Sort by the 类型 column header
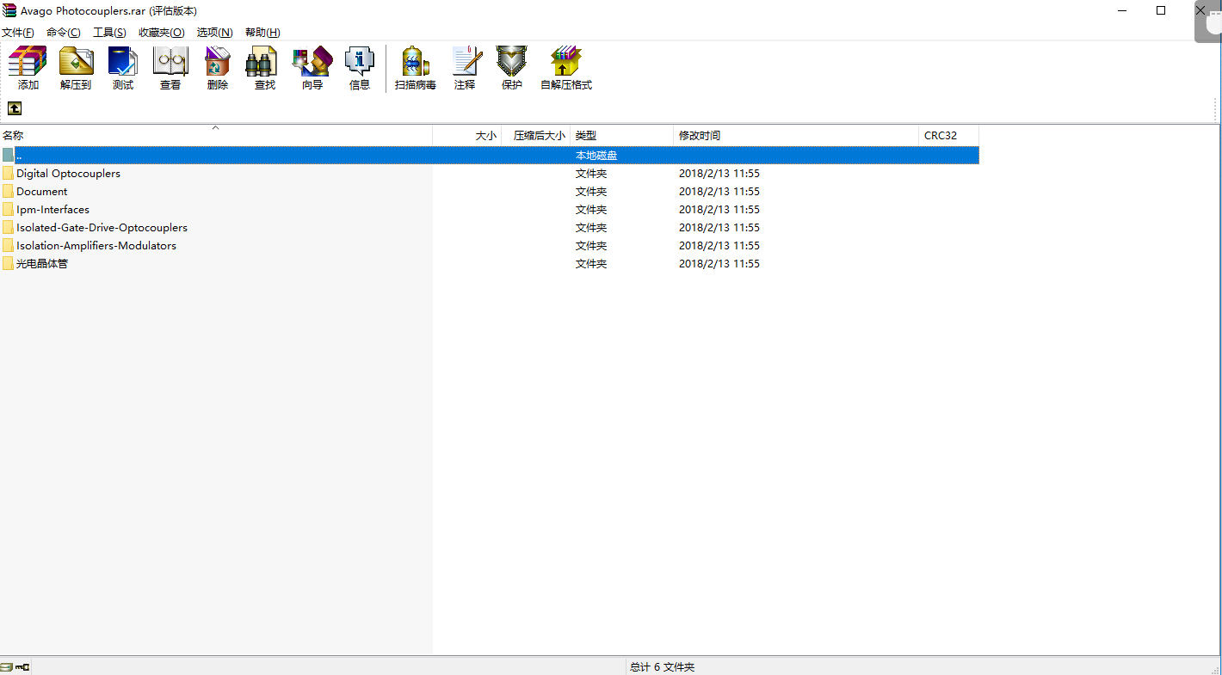 [x=622, y=135]
